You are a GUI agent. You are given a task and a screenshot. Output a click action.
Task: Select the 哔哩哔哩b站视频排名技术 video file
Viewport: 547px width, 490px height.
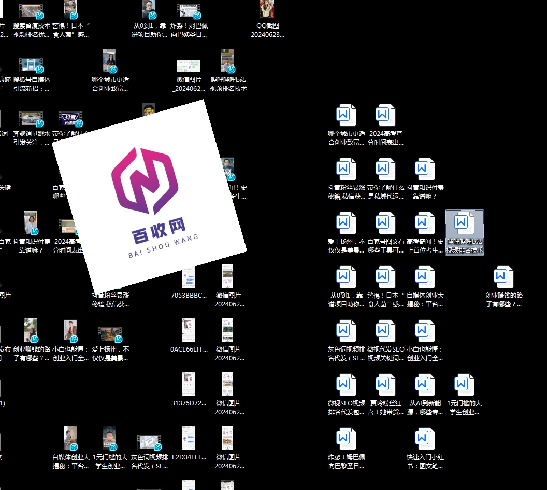pos(228,71)
